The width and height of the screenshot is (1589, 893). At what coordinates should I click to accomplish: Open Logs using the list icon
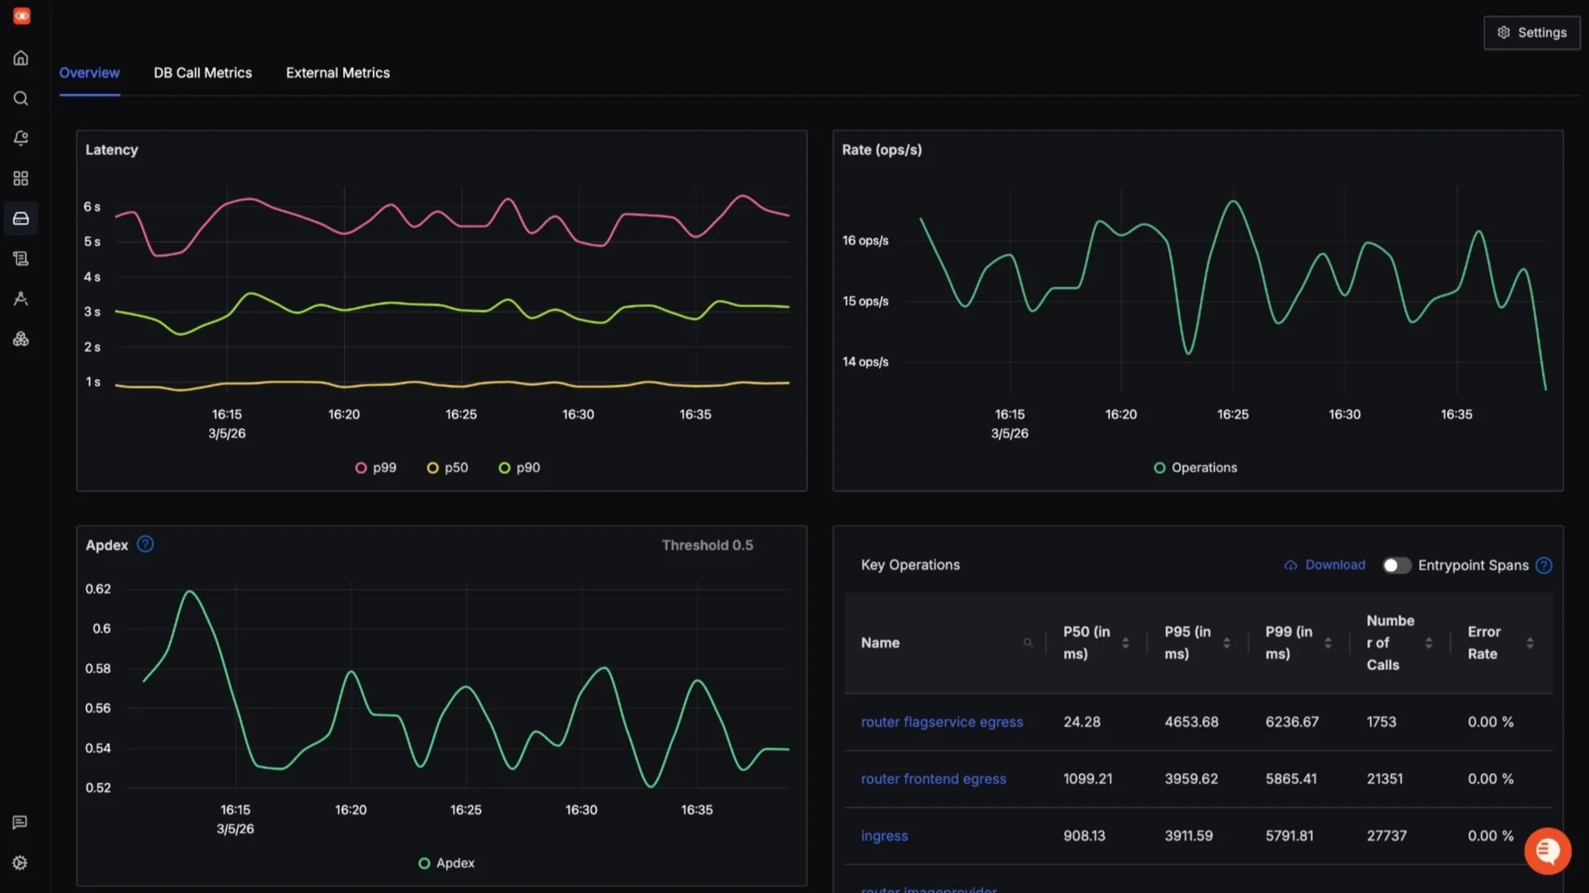click(21, 258)
